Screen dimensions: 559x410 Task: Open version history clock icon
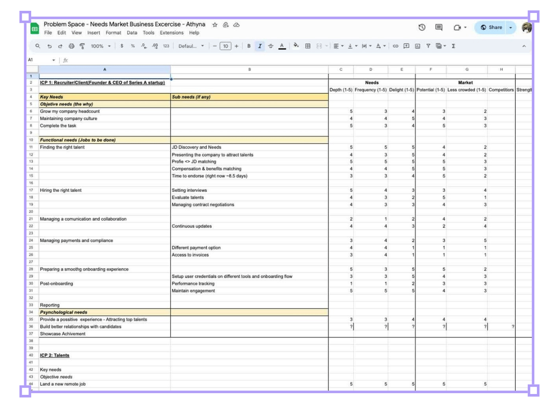tap(422, 27)
